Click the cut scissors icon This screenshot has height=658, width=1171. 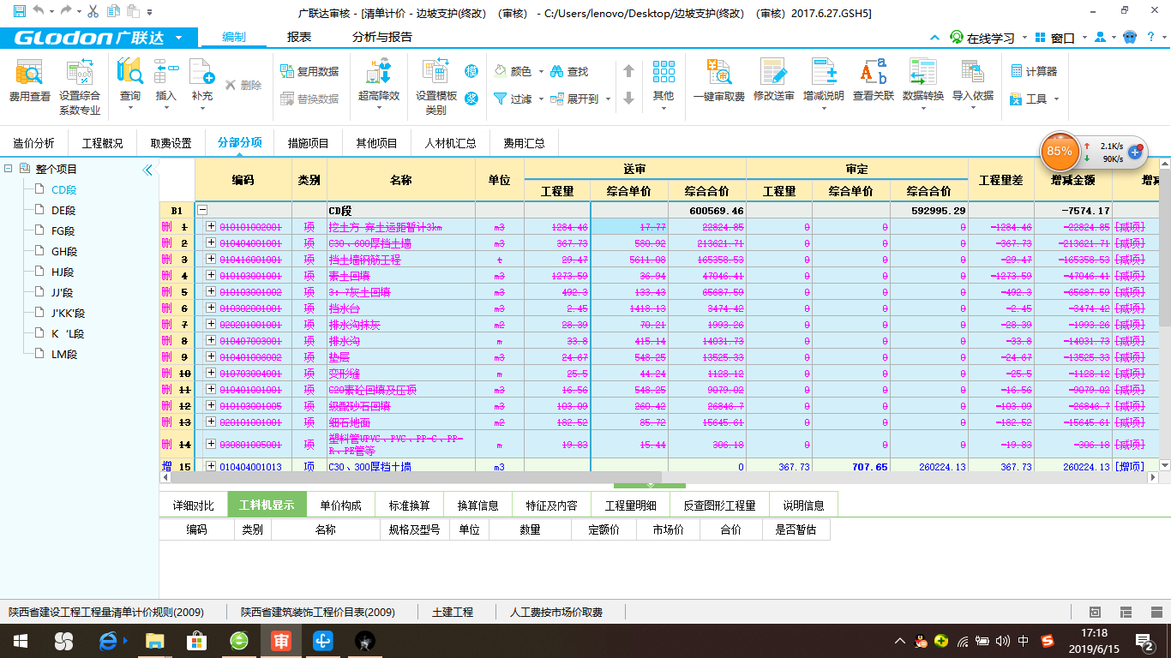click(92, 11)
